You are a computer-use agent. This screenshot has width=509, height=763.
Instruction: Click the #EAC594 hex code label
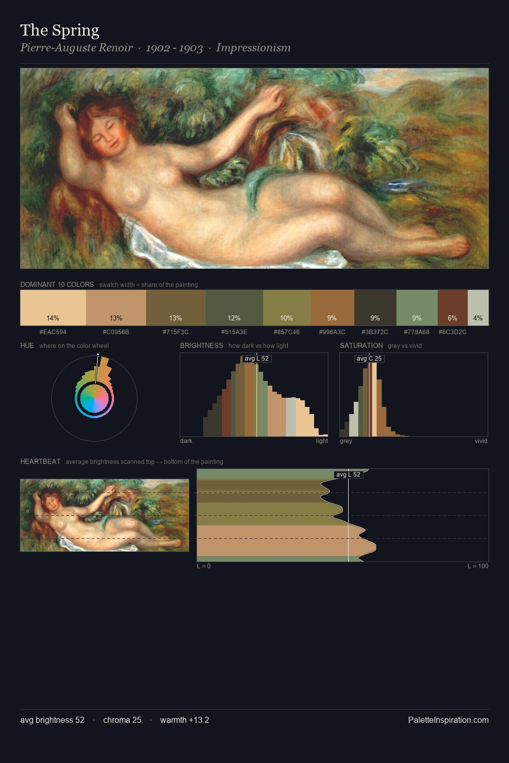[x=53, y=332]
